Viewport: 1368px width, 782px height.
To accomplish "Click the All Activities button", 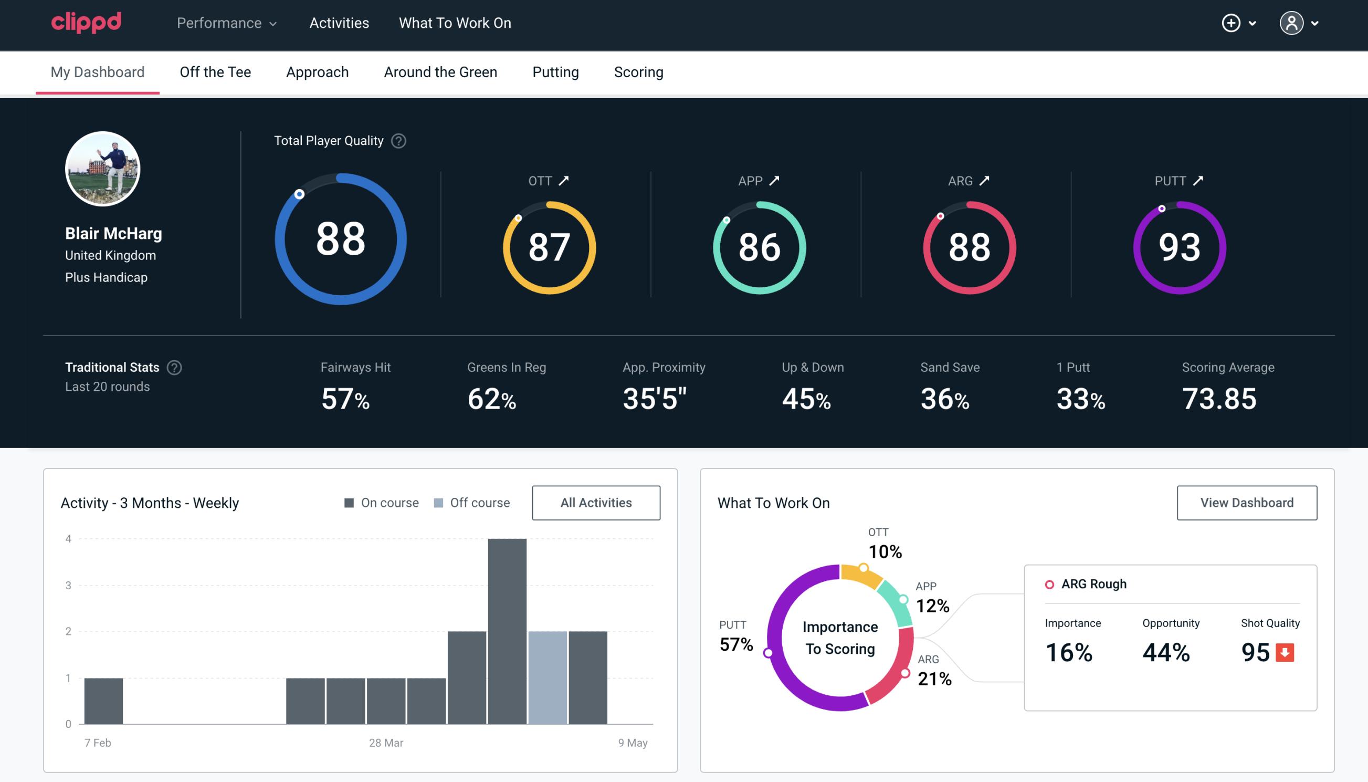I will pos(596,503).
